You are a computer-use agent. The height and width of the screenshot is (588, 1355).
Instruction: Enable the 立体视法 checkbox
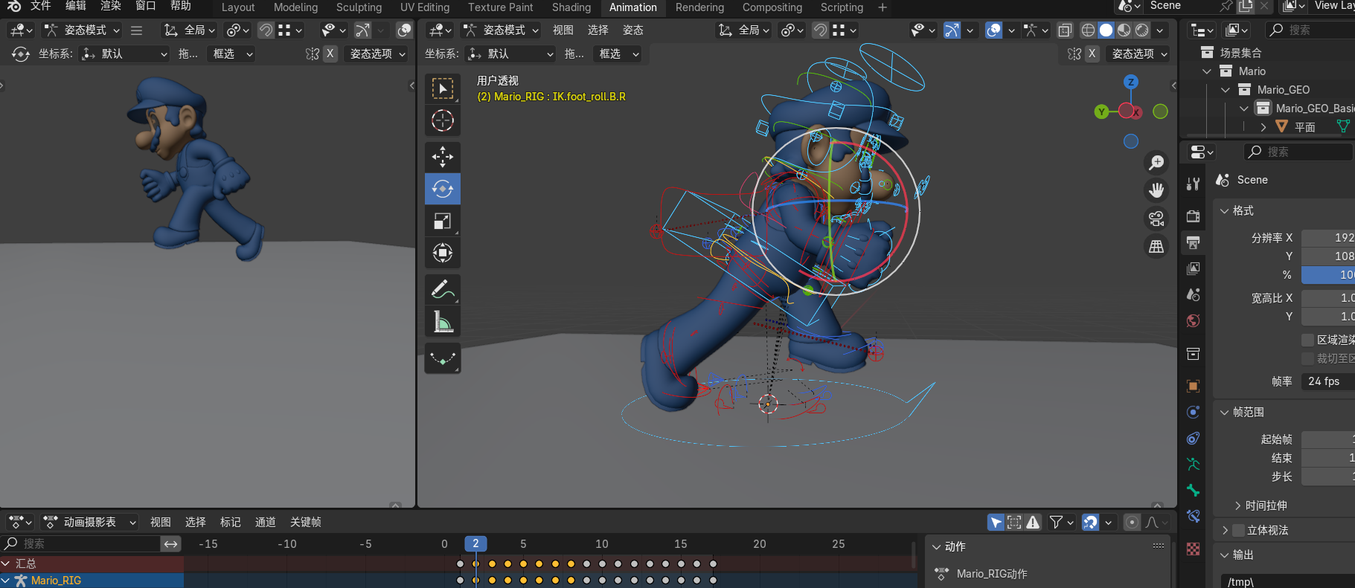coord(1239,530)
